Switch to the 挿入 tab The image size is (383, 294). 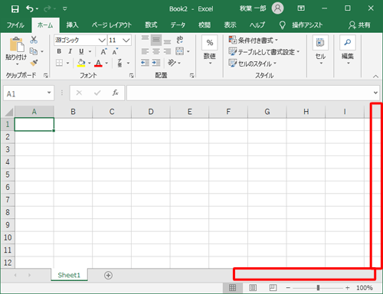coord(72,25)
